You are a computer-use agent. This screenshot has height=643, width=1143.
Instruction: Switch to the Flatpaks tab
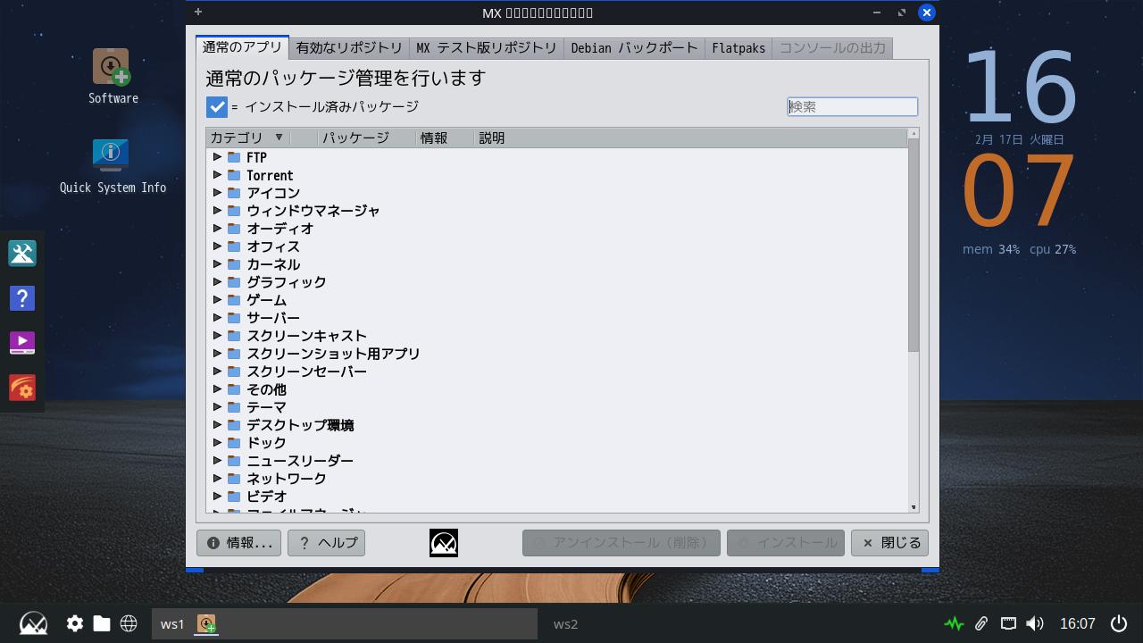point(738,48)
